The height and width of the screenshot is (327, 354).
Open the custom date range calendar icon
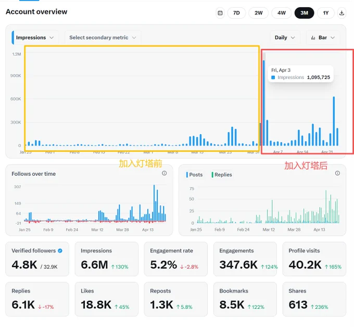[220, 13]
